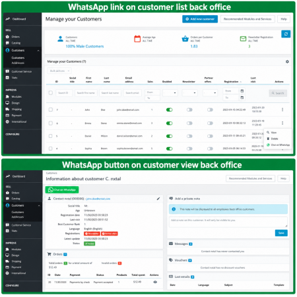
Task: Toggle Newsletter switch for John Doe
Action: pos(189,110)
